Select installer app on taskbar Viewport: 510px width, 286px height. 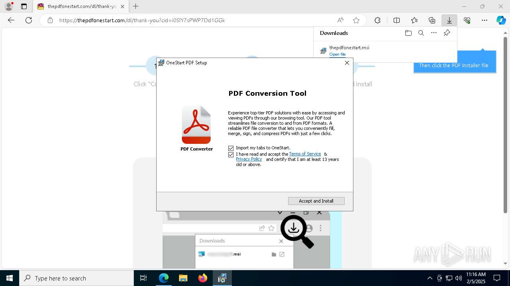222,278
